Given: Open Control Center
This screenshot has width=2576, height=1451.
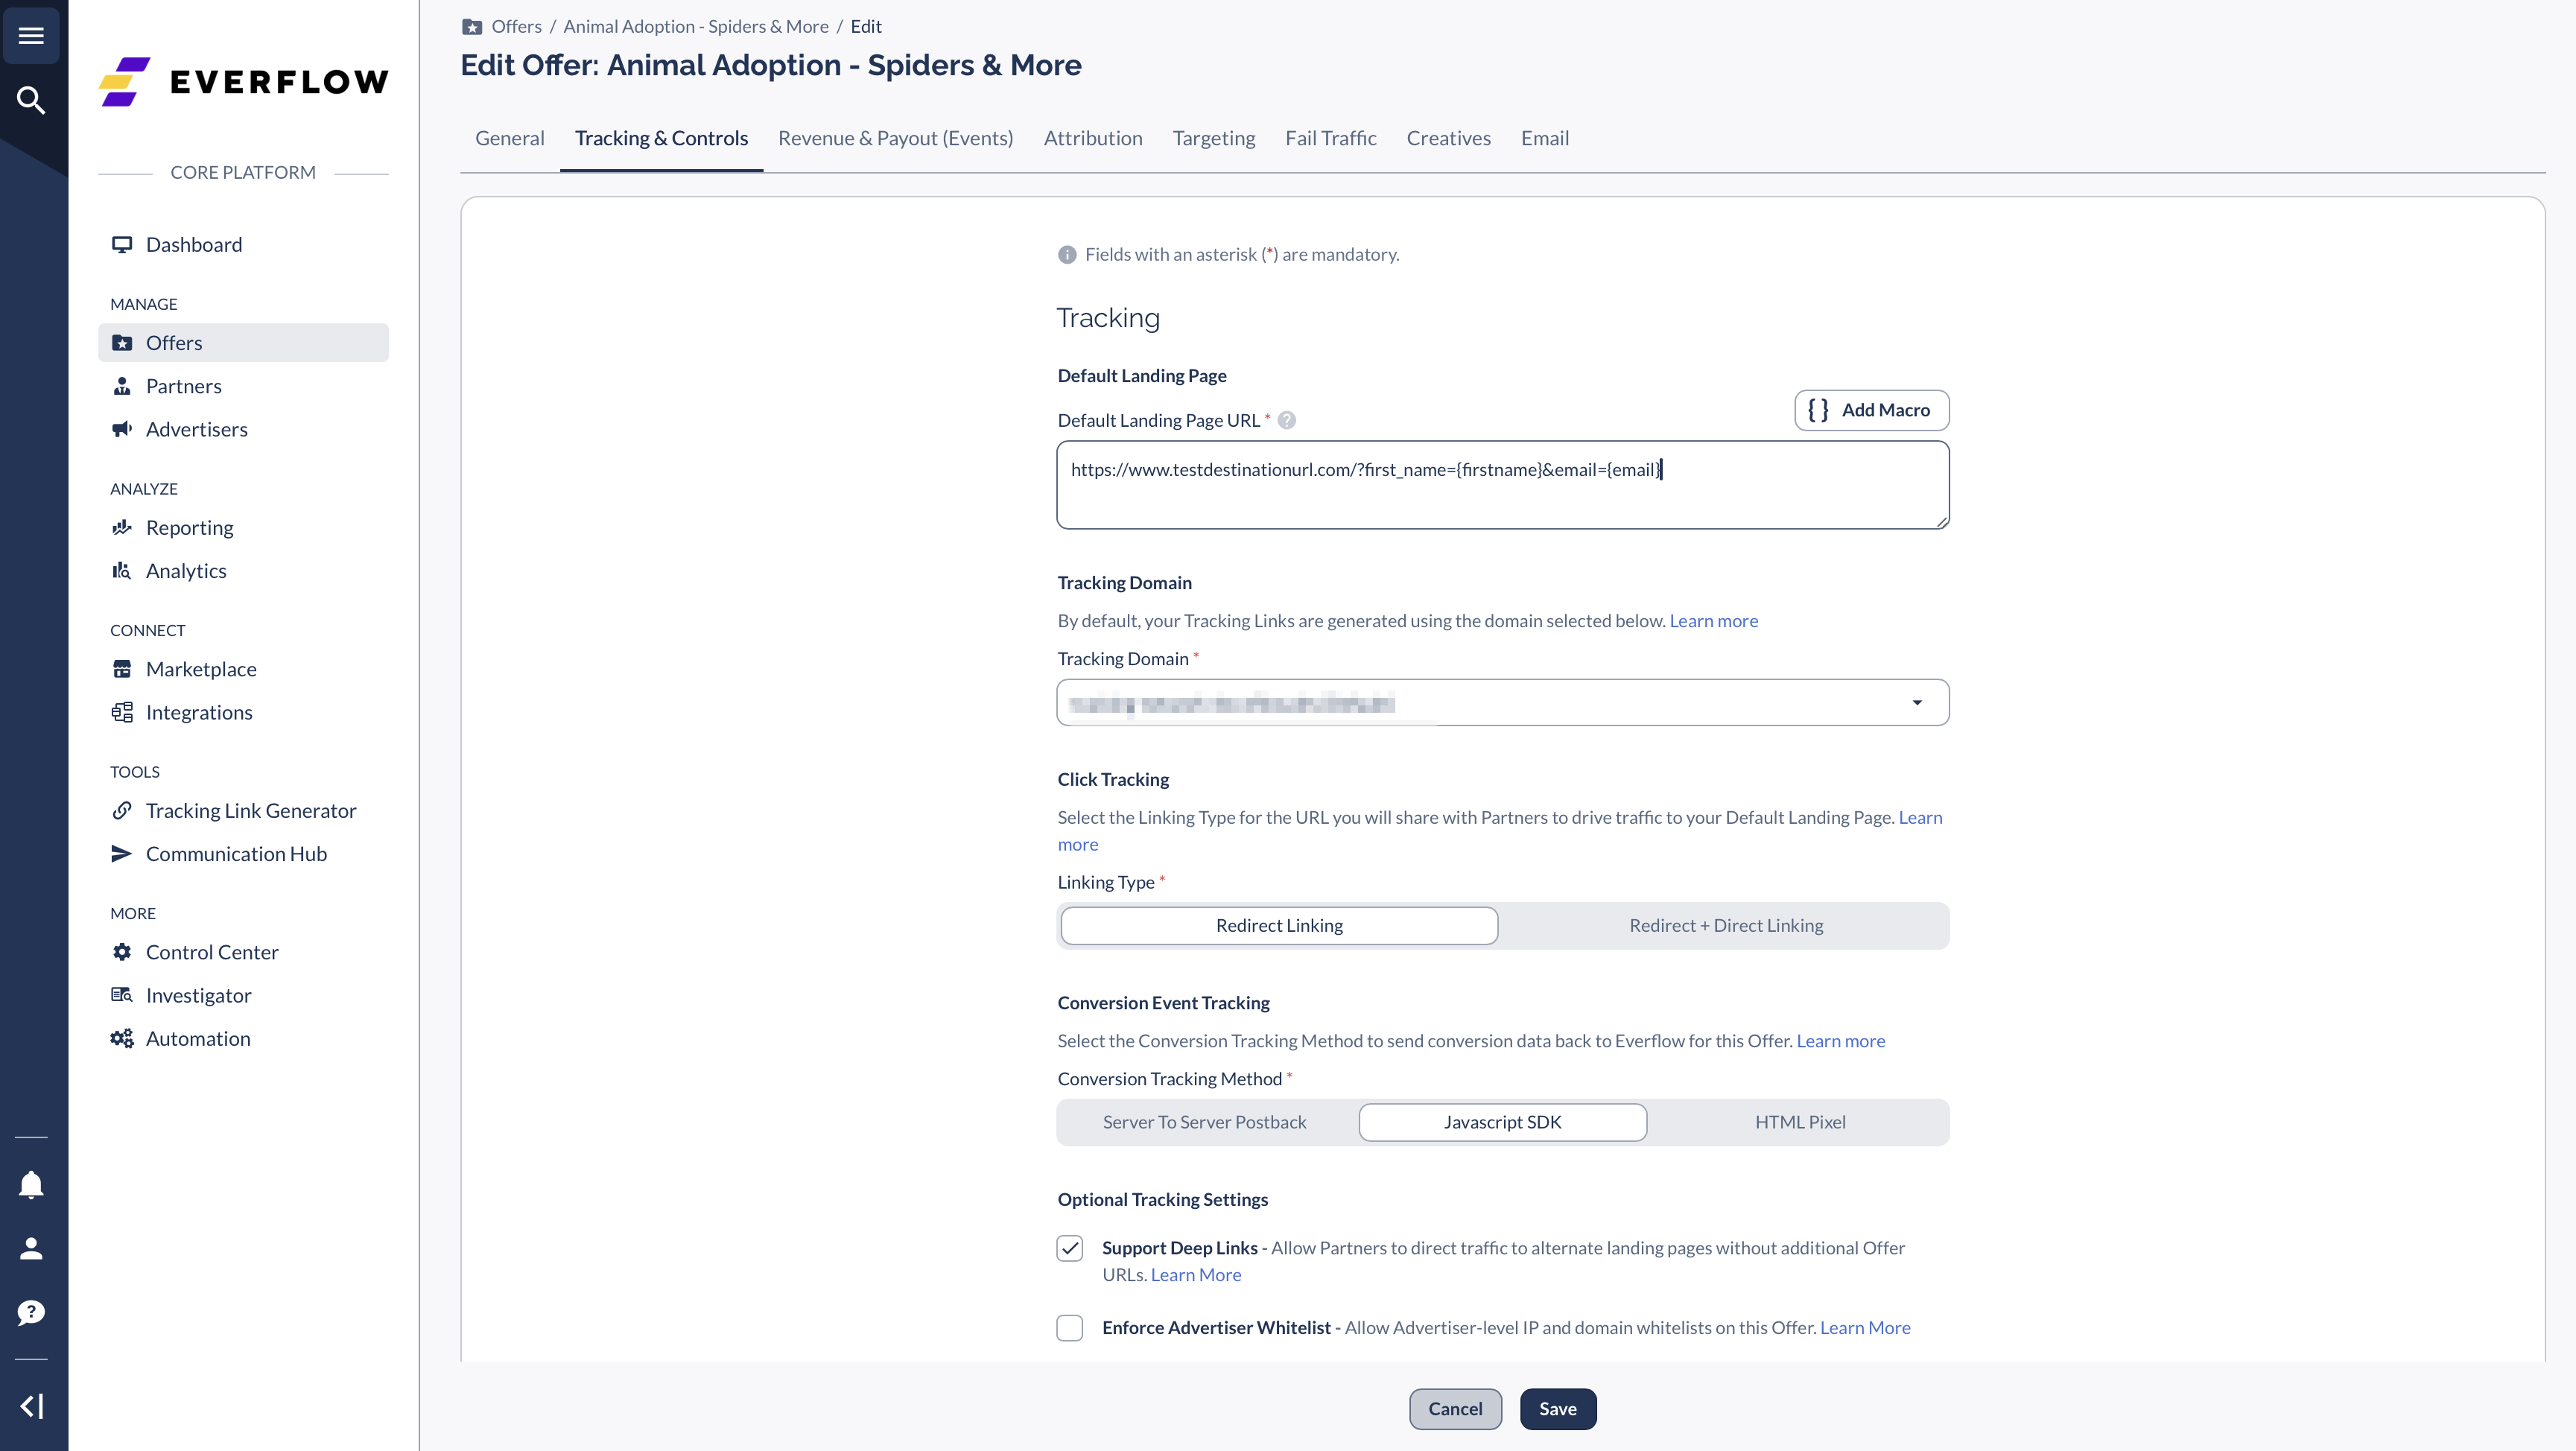Looking at the screenshot, I should [x=243, y=951].
